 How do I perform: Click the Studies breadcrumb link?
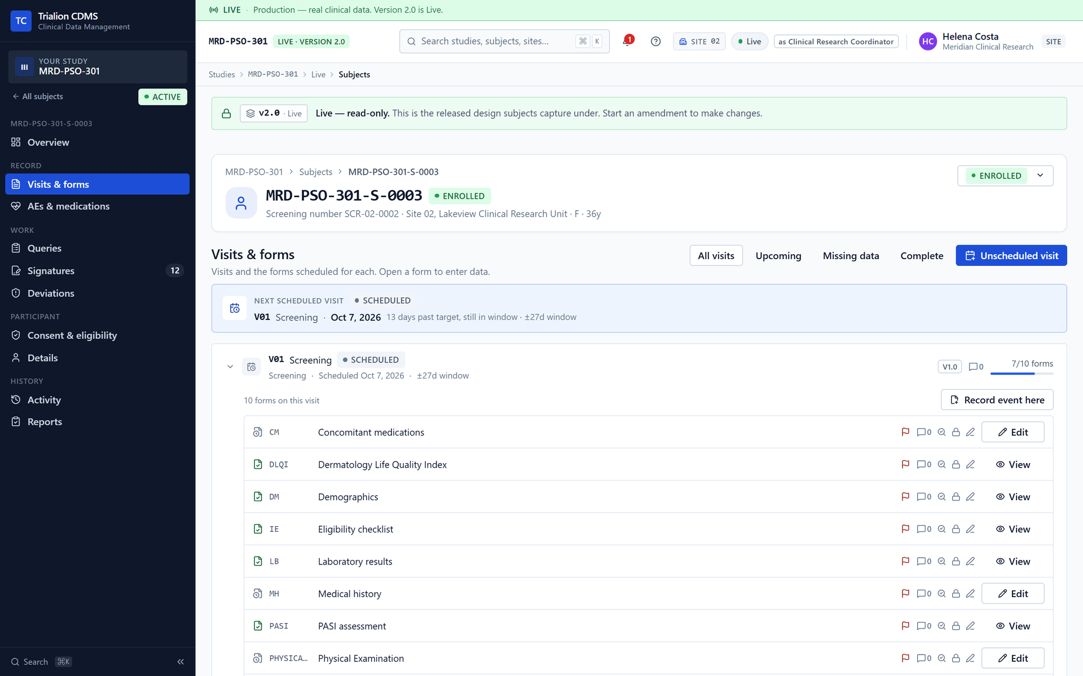click(x=222, y=74)
